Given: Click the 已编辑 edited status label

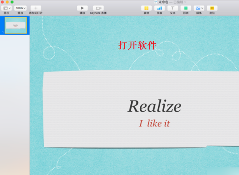Looking at the screenshot, I should coord(178,2).
